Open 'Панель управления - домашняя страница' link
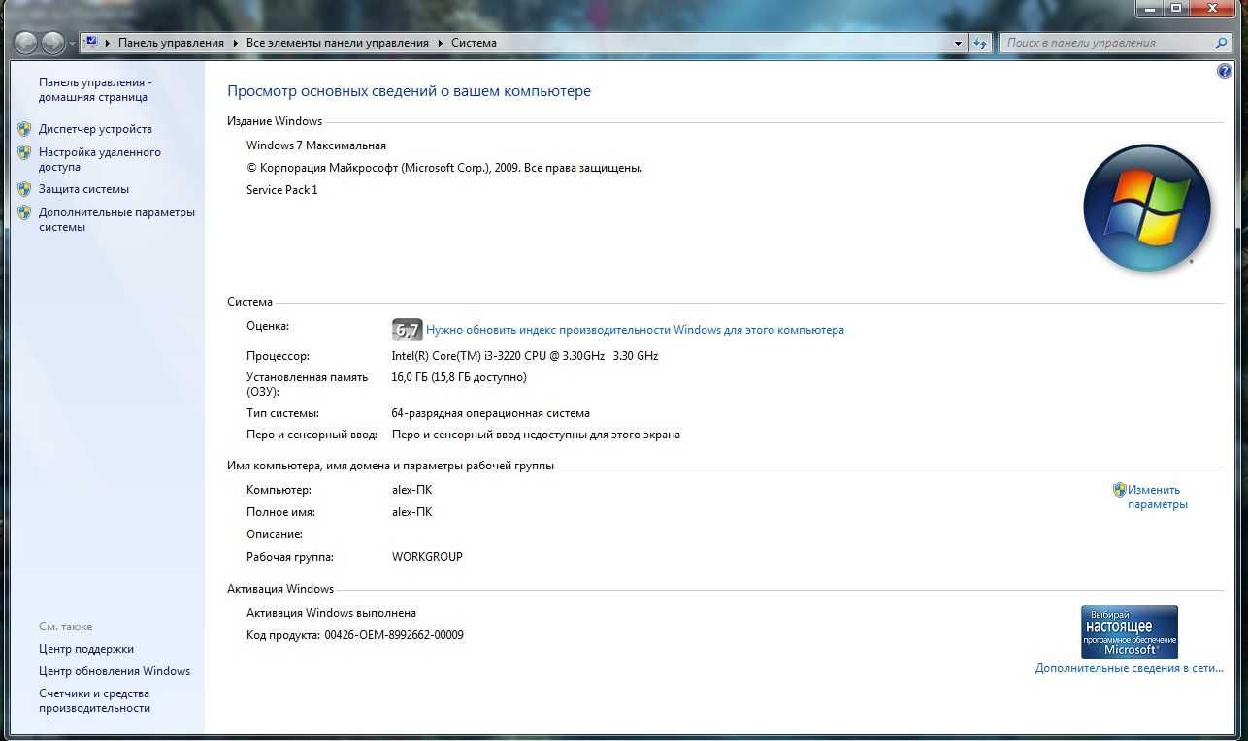 click(95, 89)
